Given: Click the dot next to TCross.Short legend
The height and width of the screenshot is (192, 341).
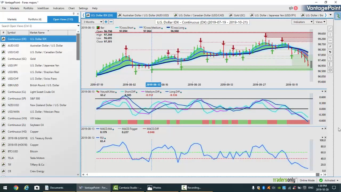Looking at the screenshot, I should (135, 28).
